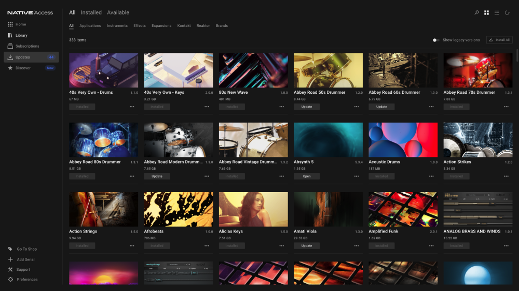Switch to grid view
This screenshot has width=519, height=291.
click(487, 12)
